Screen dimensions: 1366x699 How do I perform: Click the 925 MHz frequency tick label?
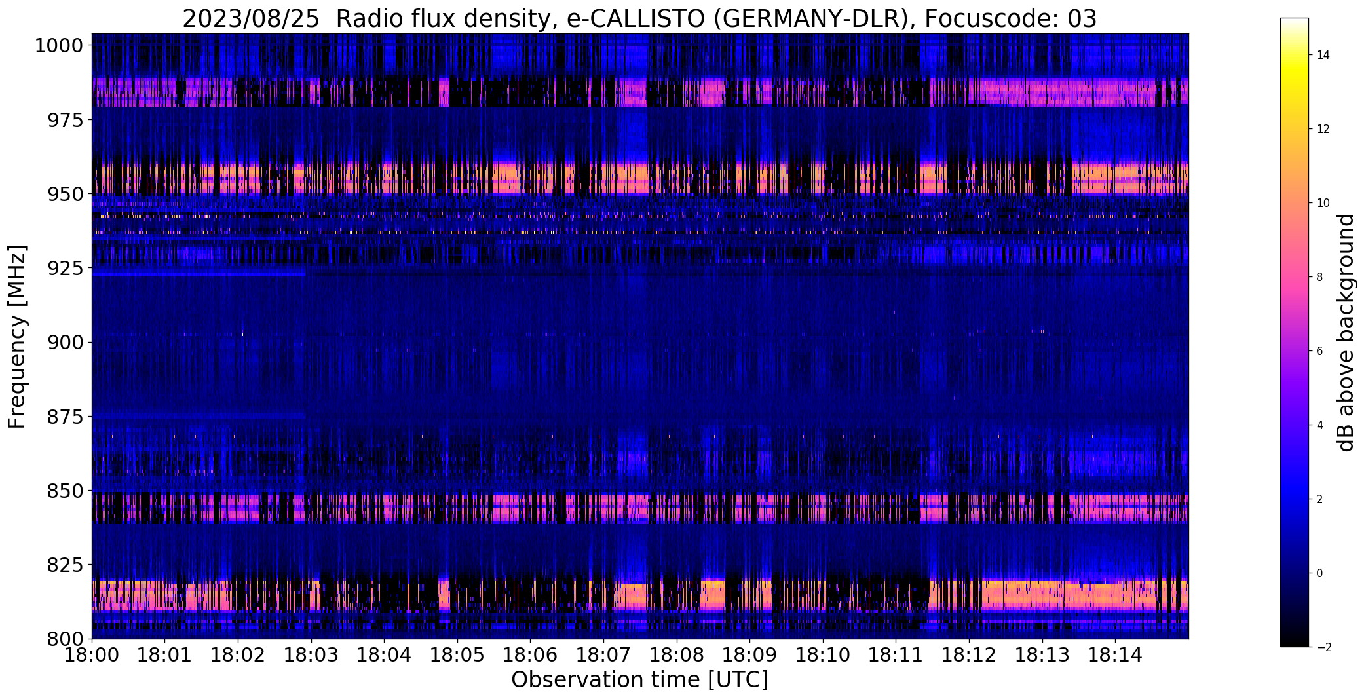pos(65,268)
